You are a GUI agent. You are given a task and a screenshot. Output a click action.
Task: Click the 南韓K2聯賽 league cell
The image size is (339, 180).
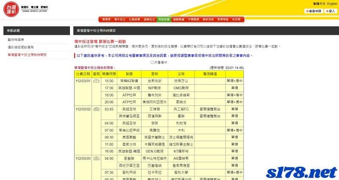pyautogui.click(x=129, y=81)
